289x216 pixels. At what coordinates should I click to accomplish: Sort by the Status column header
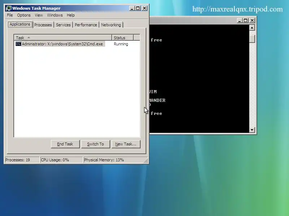click(x=122, y=38)
